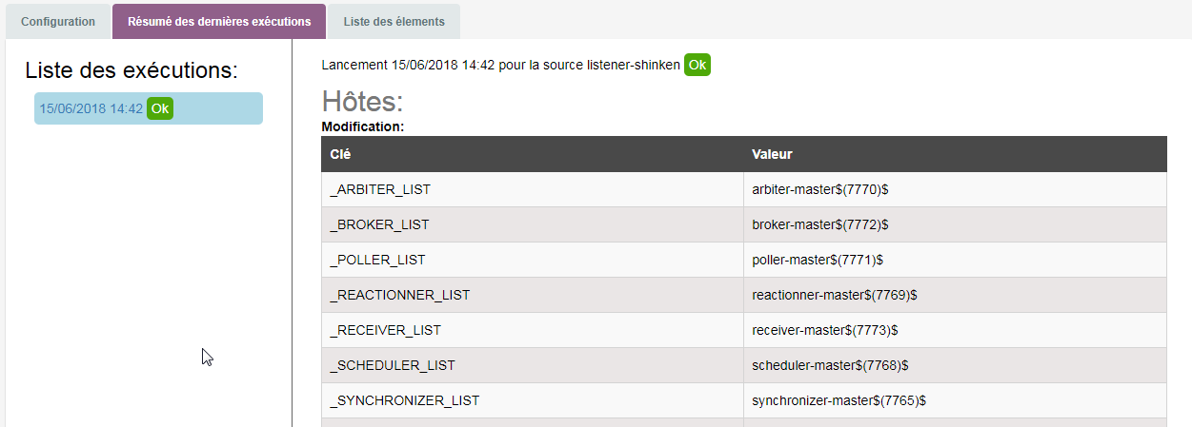Select the _RECEIVER_LIST key cell

click(x=385, y=330)
